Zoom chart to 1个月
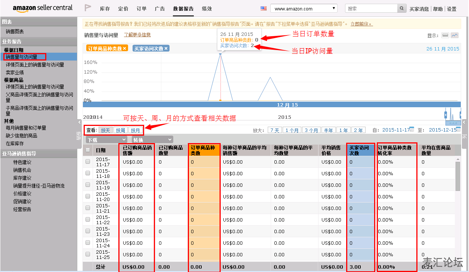 pyautogui.click(x=292, y=130)
